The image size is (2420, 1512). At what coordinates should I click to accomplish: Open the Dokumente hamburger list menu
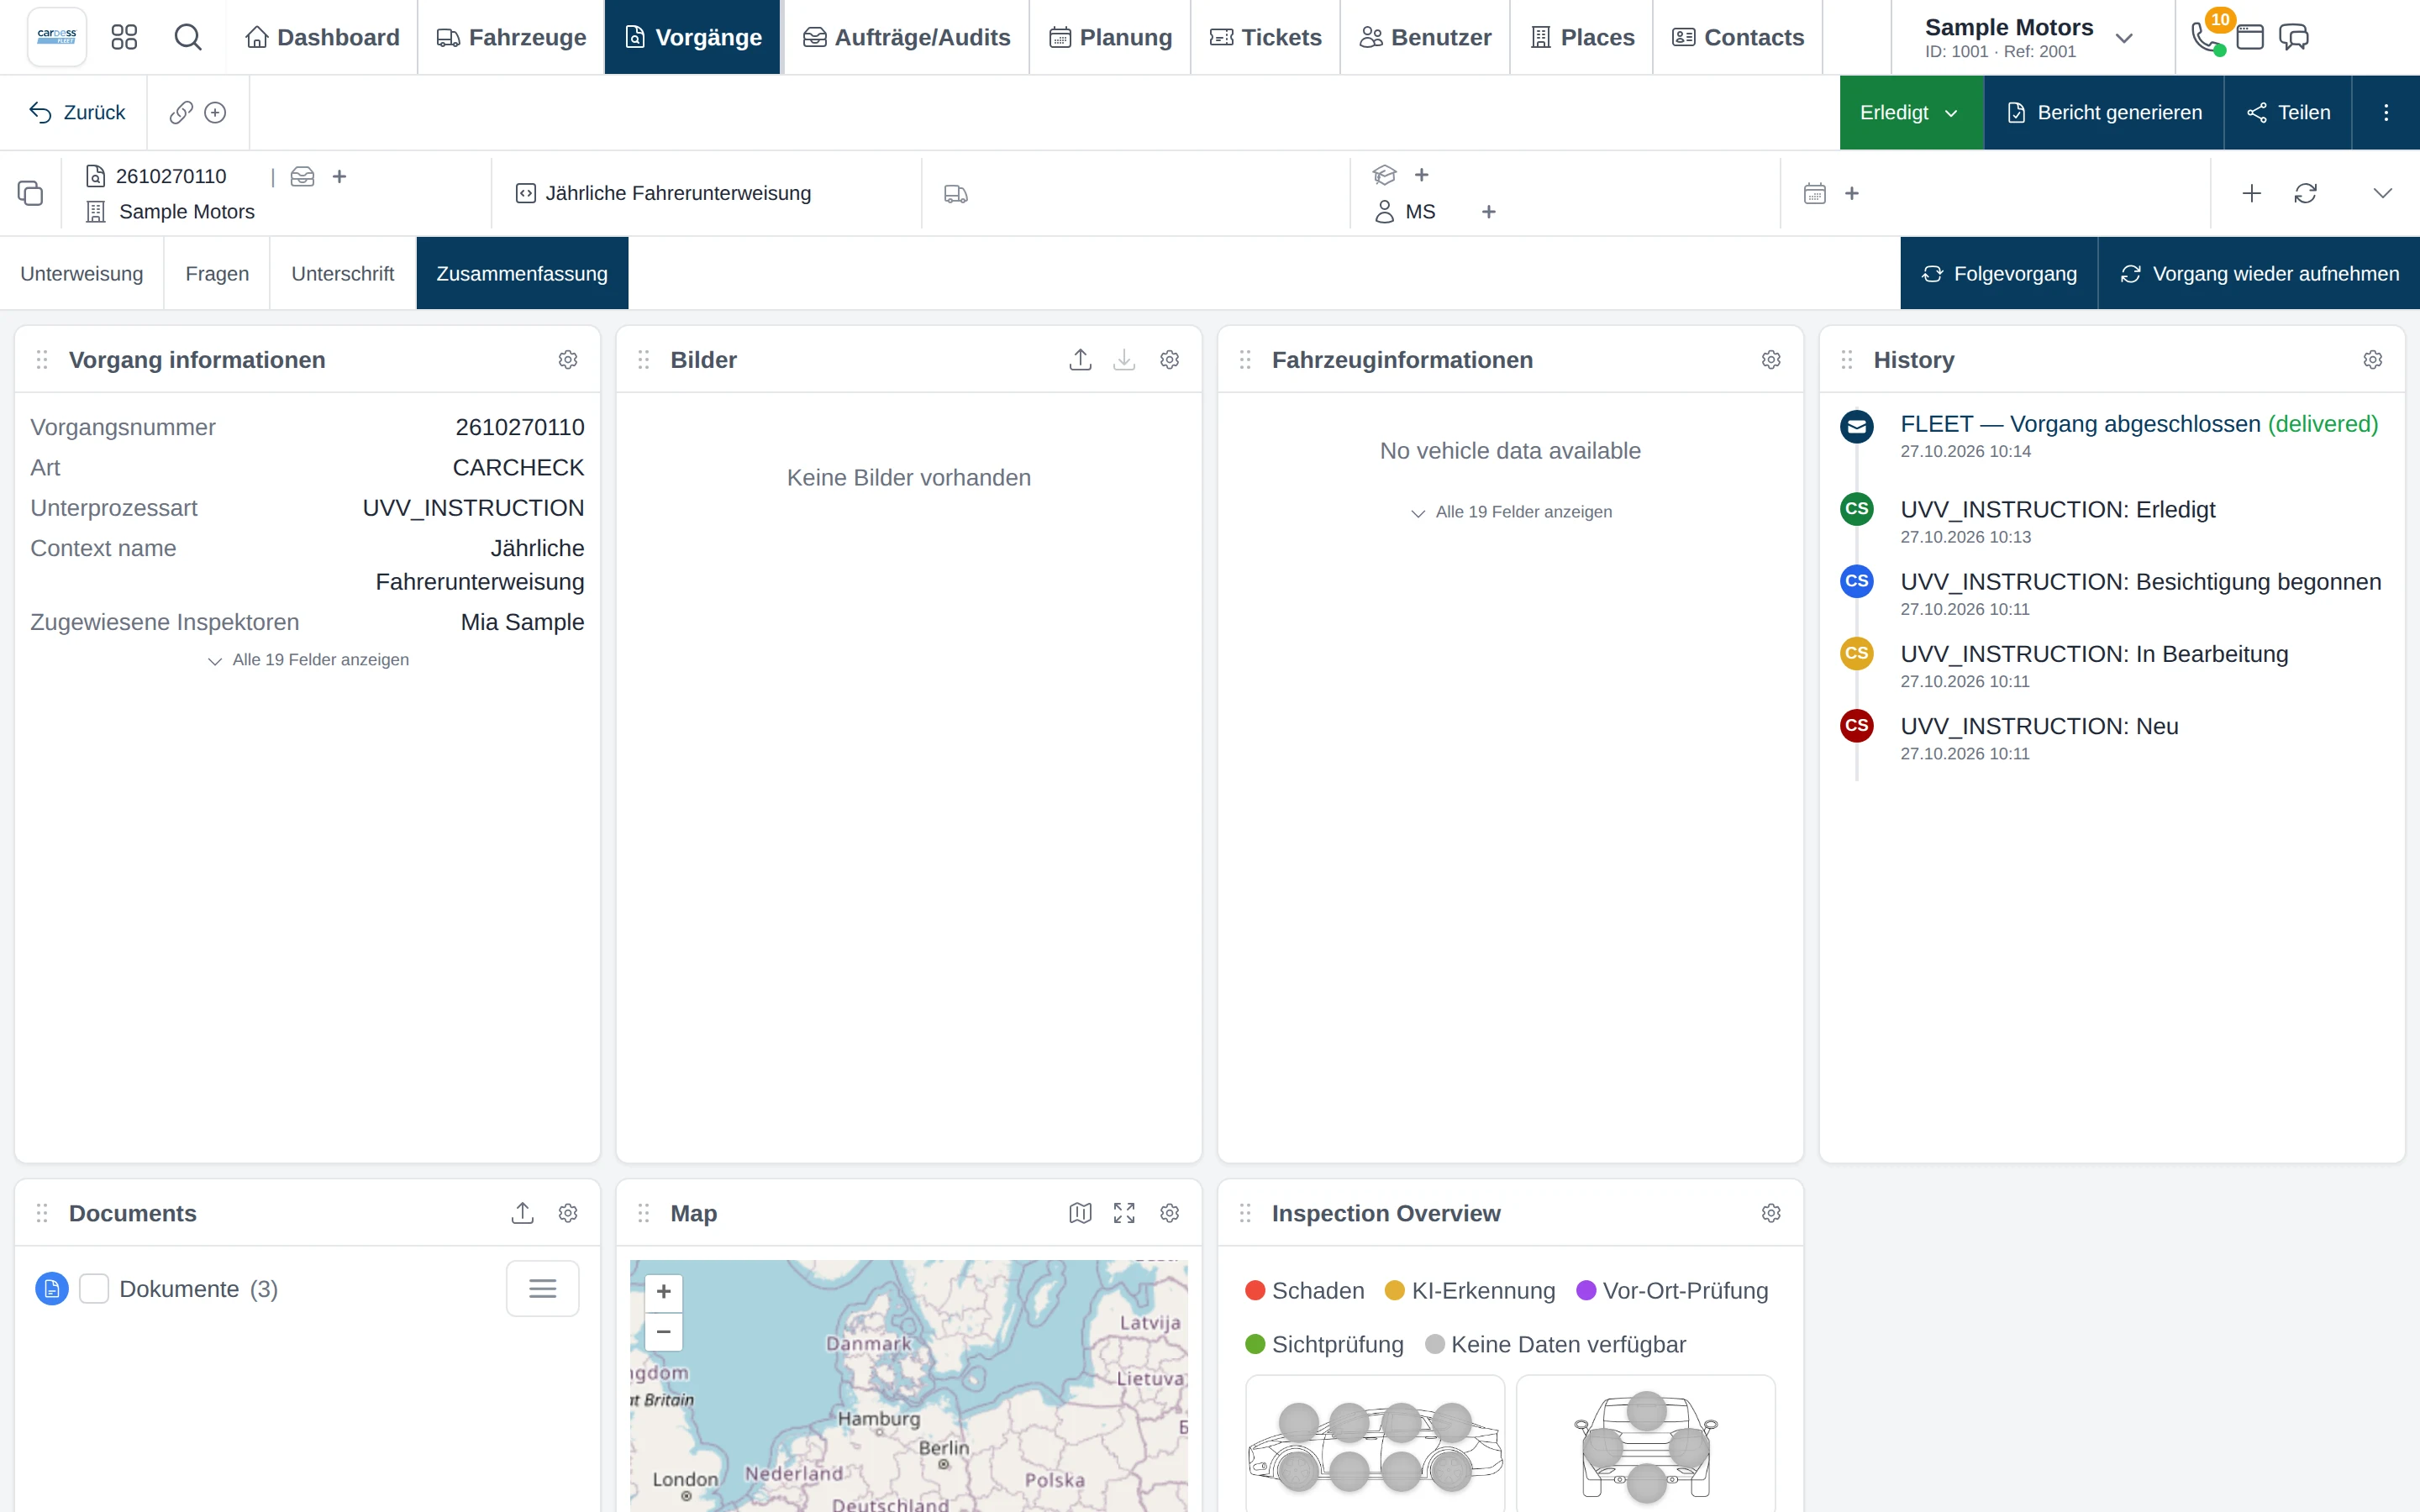543,1288
